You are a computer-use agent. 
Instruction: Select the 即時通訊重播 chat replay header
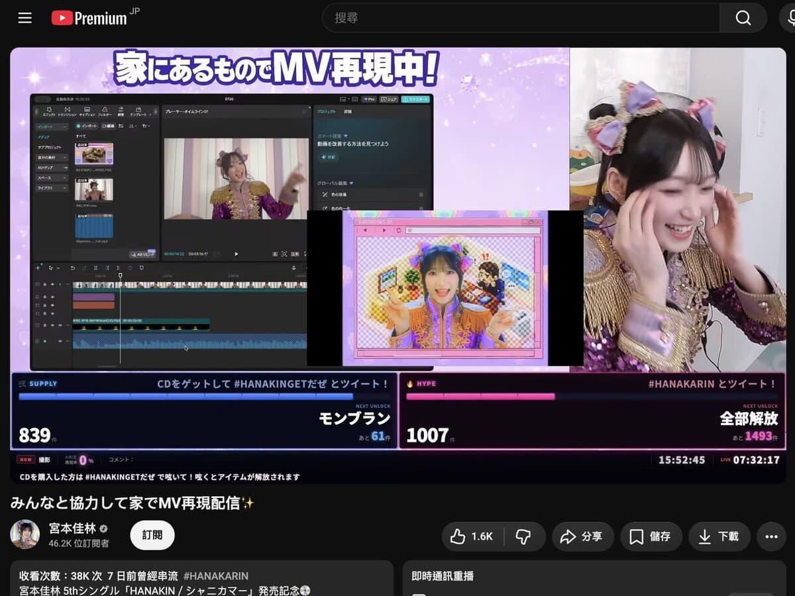tap(443, 576)
